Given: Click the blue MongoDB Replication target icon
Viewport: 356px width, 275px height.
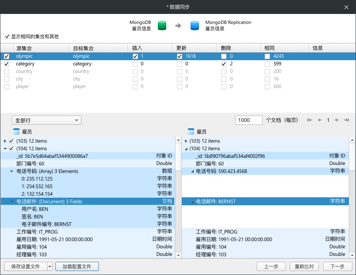Looking at the screenshot, I should 195,26.
